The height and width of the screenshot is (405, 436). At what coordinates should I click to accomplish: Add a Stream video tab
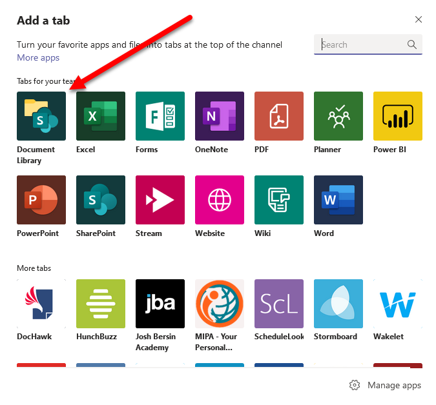160,200
